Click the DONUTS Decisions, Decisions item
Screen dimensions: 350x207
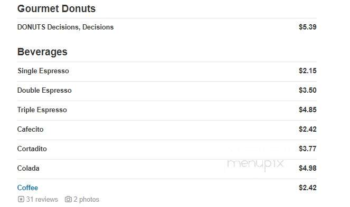[x=65, y=27]
